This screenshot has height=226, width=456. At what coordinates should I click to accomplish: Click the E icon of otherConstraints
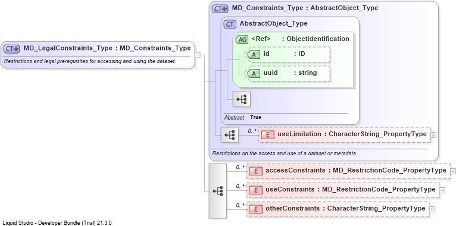(255, 209)
